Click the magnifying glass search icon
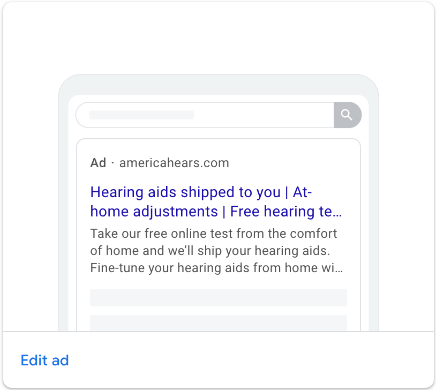Image resolution: width=436 pixels, height=390 pixels. pos(347,115)
